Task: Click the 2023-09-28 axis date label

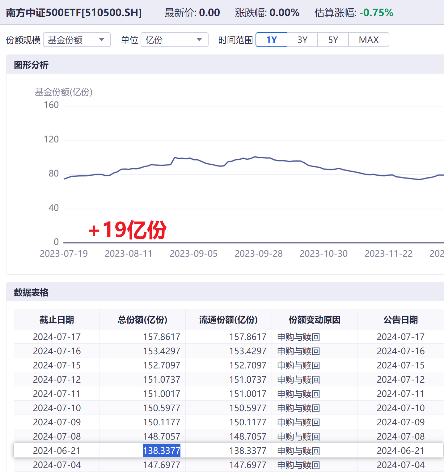Action: [x=259, y=254]
